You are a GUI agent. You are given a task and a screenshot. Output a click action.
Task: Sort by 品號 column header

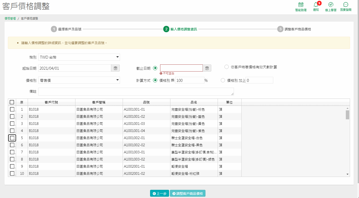146,102
